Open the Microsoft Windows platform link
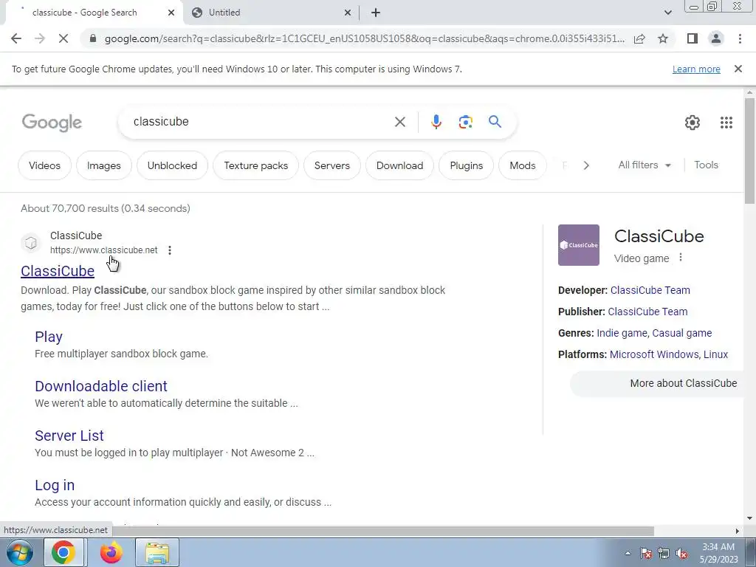This screenshot has height=567, width=756. pyautogui.click(x=654, y=354)
